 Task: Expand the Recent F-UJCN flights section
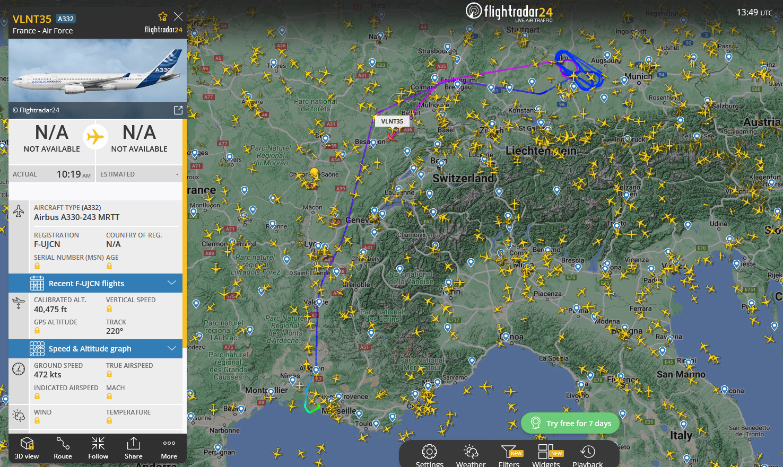[95, 283]
